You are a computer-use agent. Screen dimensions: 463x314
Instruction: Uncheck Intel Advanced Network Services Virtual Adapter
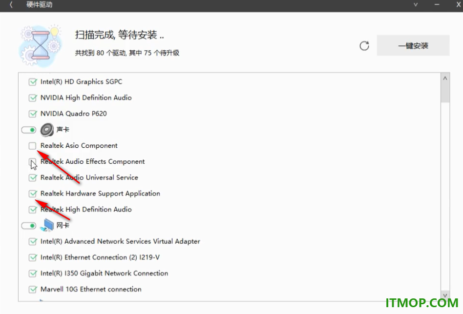pos(33,241)
